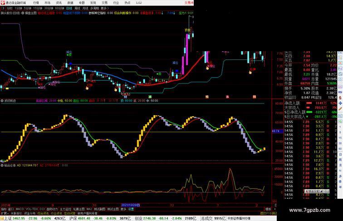343x221 pixels.
Task: Switch to 15分钟 period
Action: point(38,8)
